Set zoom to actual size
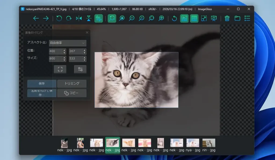Image resolution: width=275 pixels, height=160 pixels. point(151,18)
